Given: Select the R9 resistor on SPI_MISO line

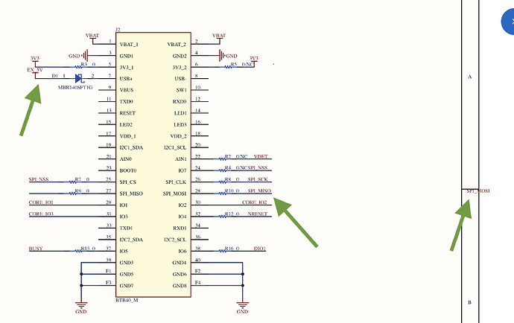Looking at the screenshot, I should point(73,194).
